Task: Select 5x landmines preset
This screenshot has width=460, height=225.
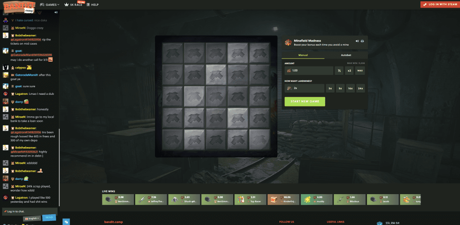Action: click(x=340, y=88)
